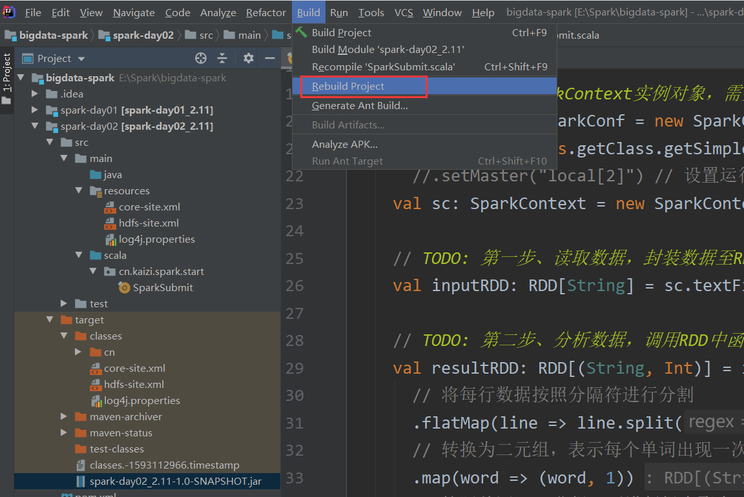Open the Run menu
The width and height of the screenshot is (744, 497).
coord(339,12)
